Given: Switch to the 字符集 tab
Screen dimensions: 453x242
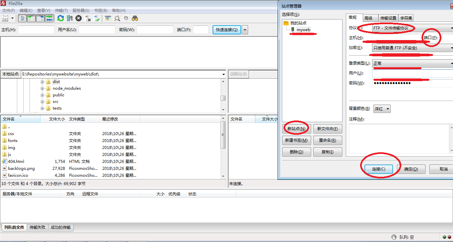Looking at the screenshot, I should pos(406,18).
